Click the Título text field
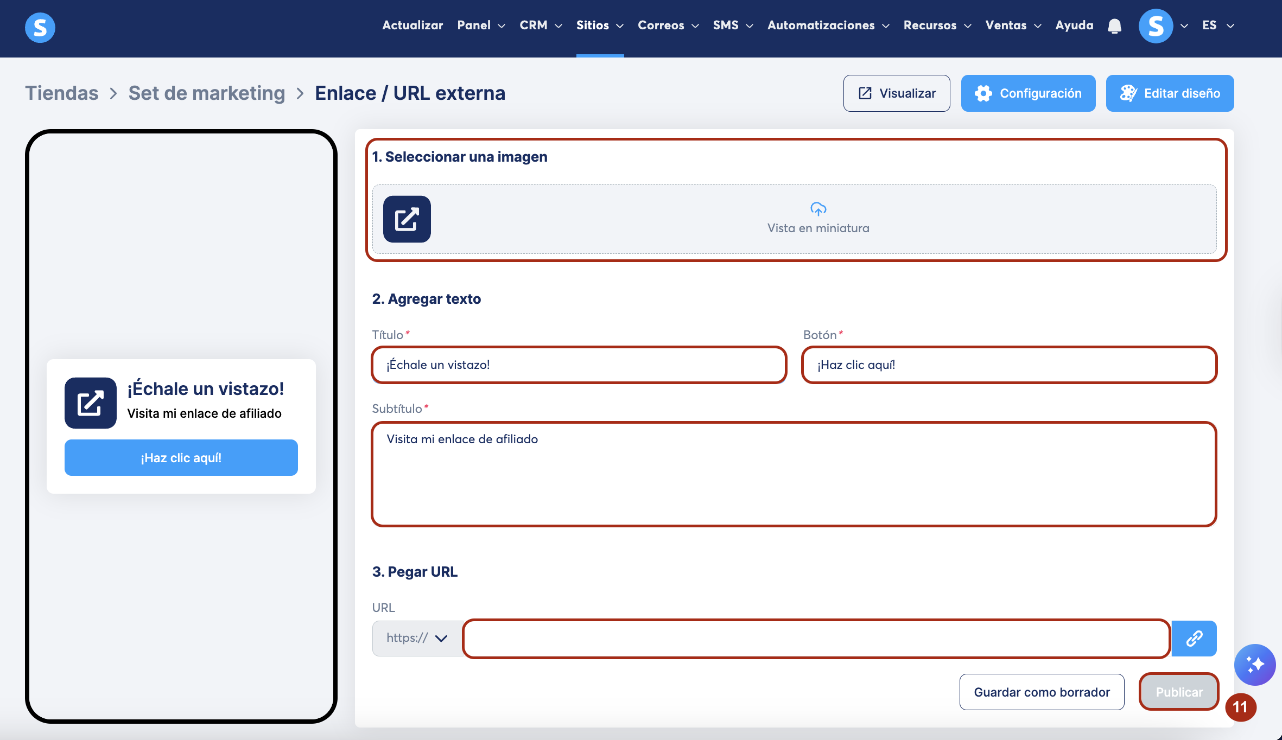This screenshot has width=1282, height=740. pos(579,365)
